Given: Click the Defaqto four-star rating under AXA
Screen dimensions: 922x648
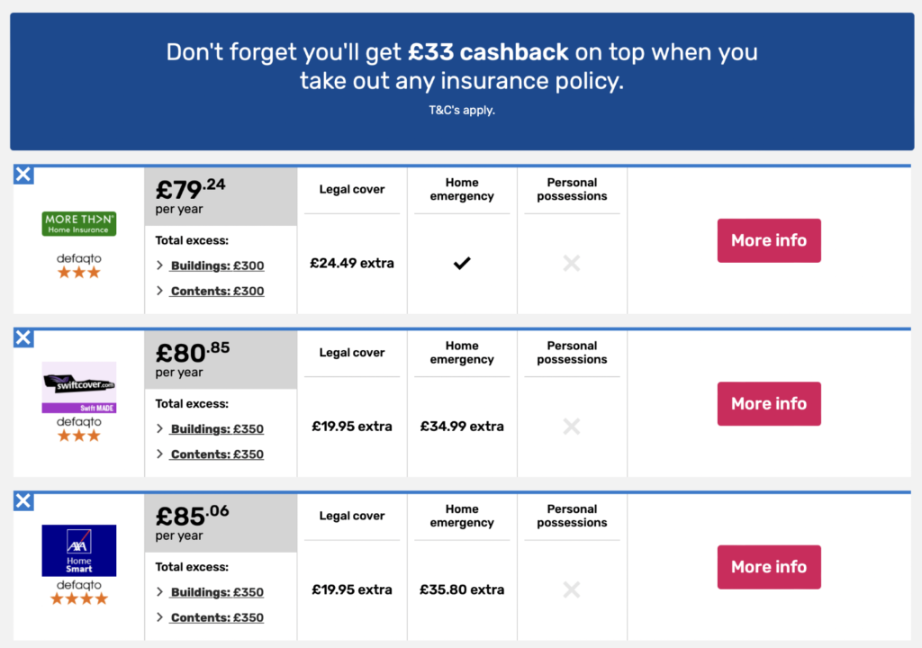Looking at the screenshot, I should pyautogui.click(x=79, y=598).
